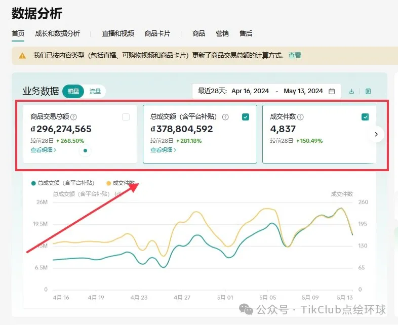398x325 pixels.
Task: Expand 查看明细 under 商品交易总额
Action: [43, 150]
